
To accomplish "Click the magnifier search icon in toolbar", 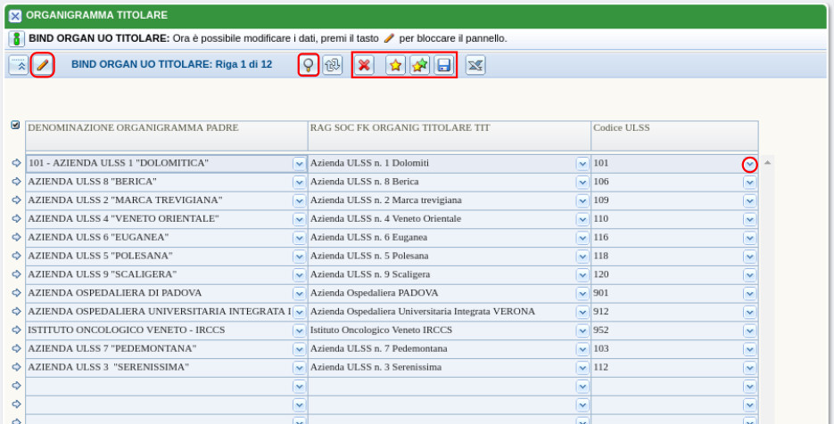I will (x=309, y=65).
